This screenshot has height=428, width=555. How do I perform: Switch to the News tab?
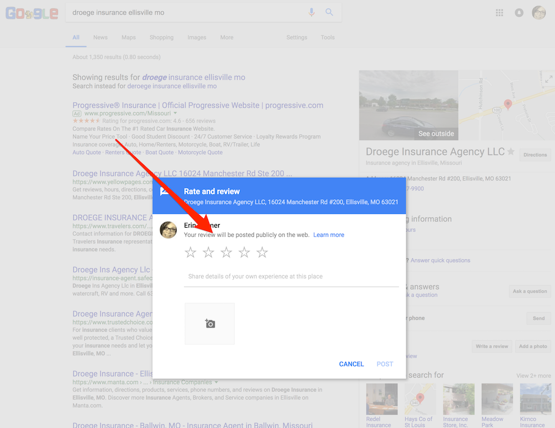tap(100, 38)
